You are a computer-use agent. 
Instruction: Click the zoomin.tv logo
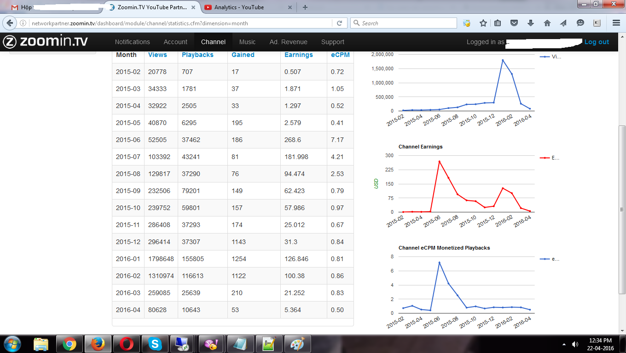[x=45, y=42]
